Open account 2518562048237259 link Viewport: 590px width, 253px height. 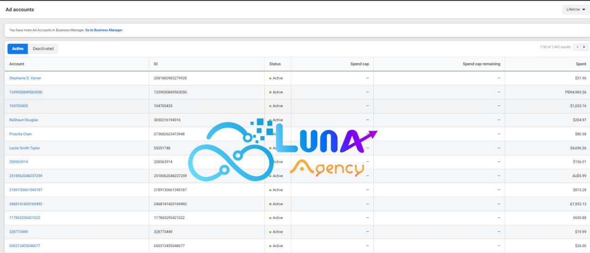pyautogui.click(x=26, y=176)
